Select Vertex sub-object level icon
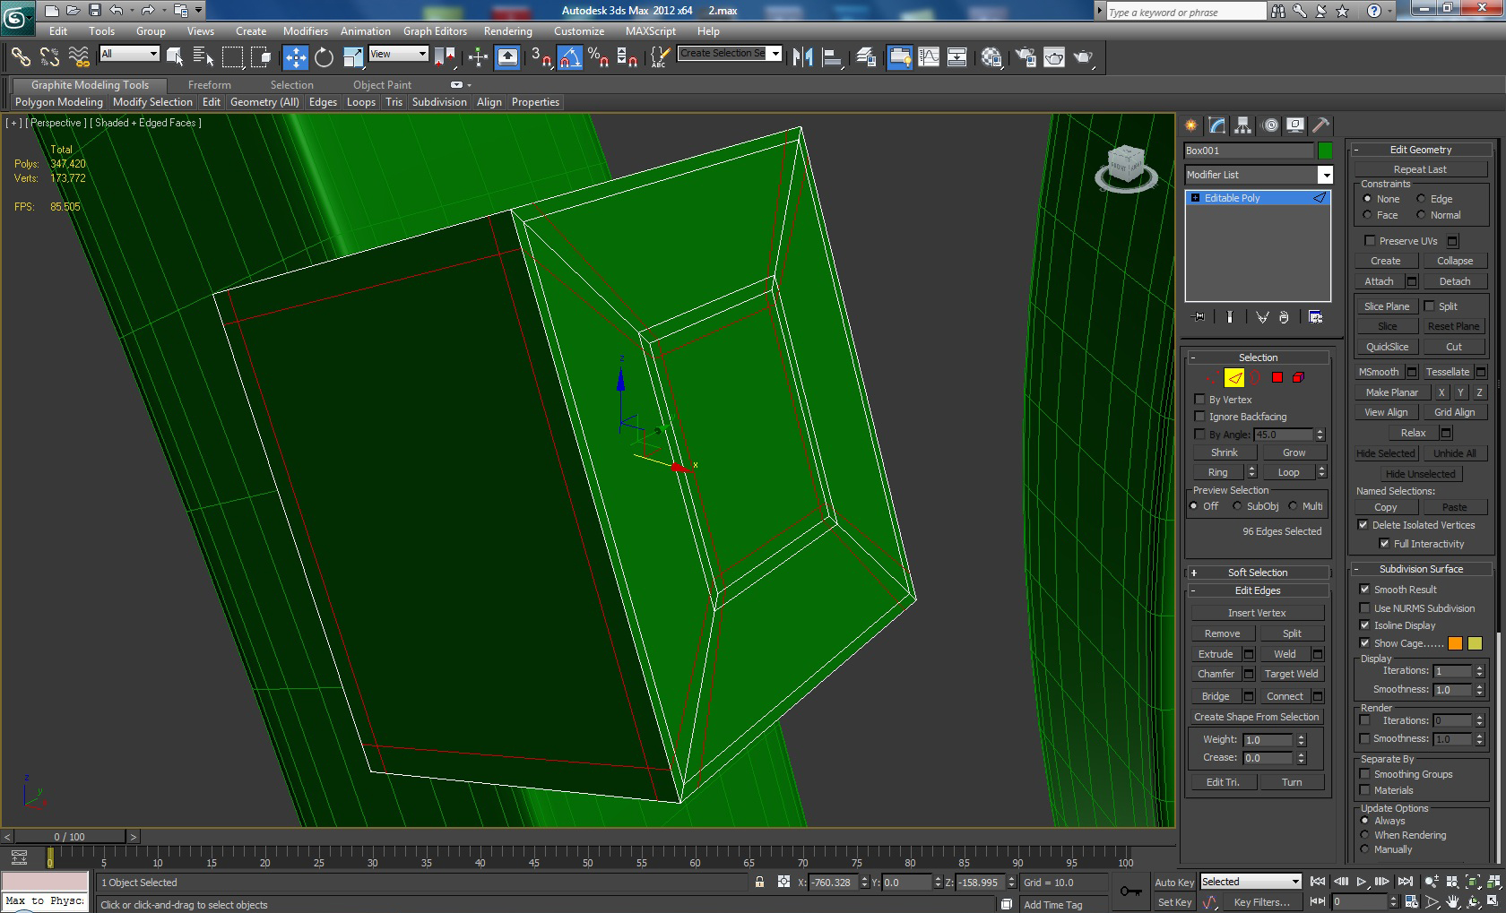Image resolution: width=1506 pixels, height=913 pixels. coord(1213,377)
